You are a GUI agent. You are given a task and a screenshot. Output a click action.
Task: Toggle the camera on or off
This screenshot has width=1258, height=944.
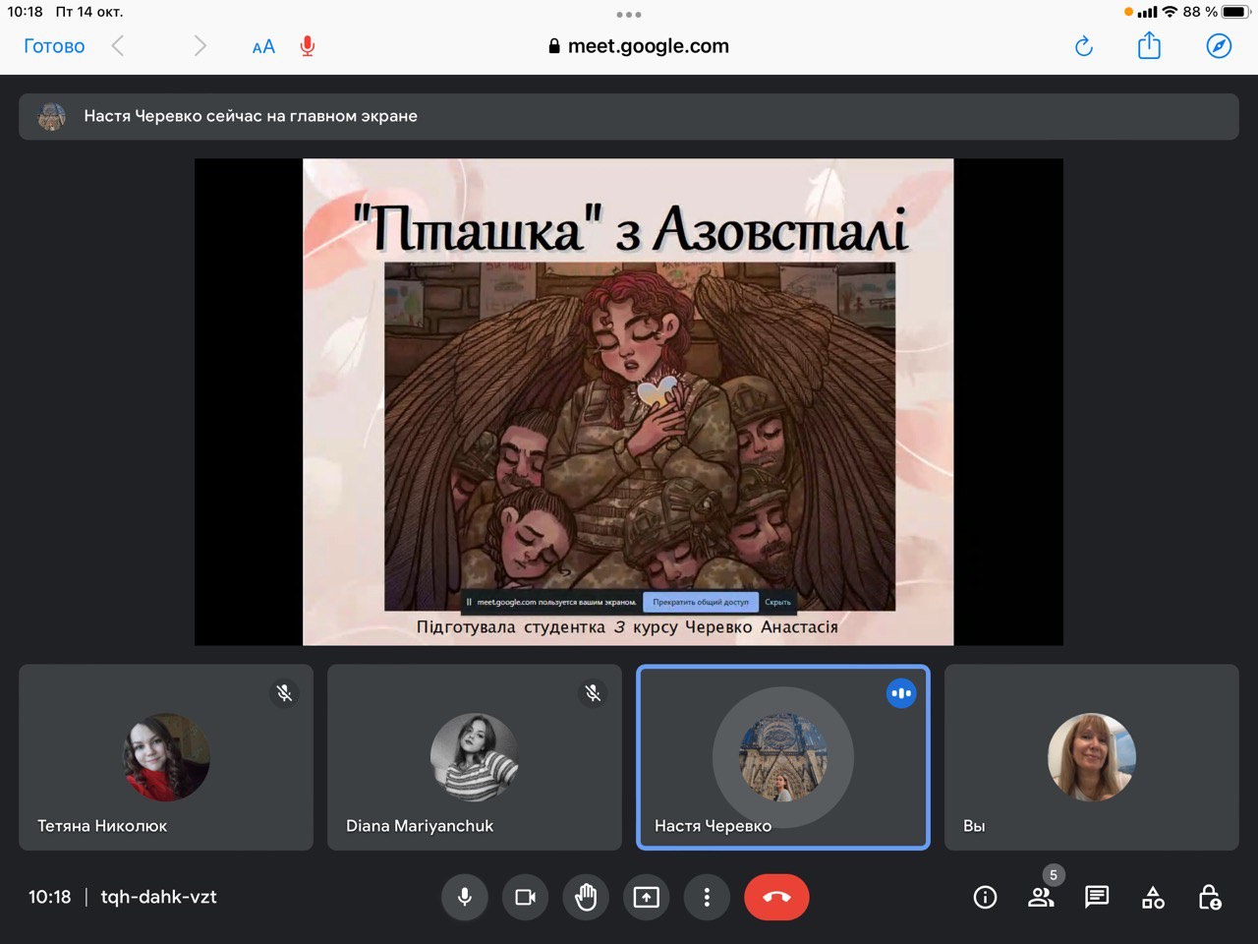(526, 897)
